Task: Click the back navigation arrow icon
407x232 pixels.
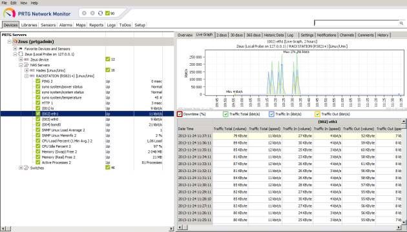Action: point(84,13)
